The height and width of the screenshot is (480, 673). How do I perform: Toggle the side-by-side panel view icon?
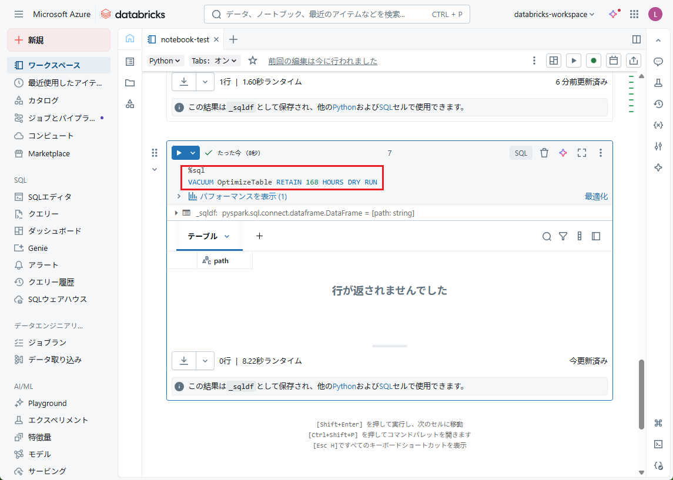[x=637, y=39]
